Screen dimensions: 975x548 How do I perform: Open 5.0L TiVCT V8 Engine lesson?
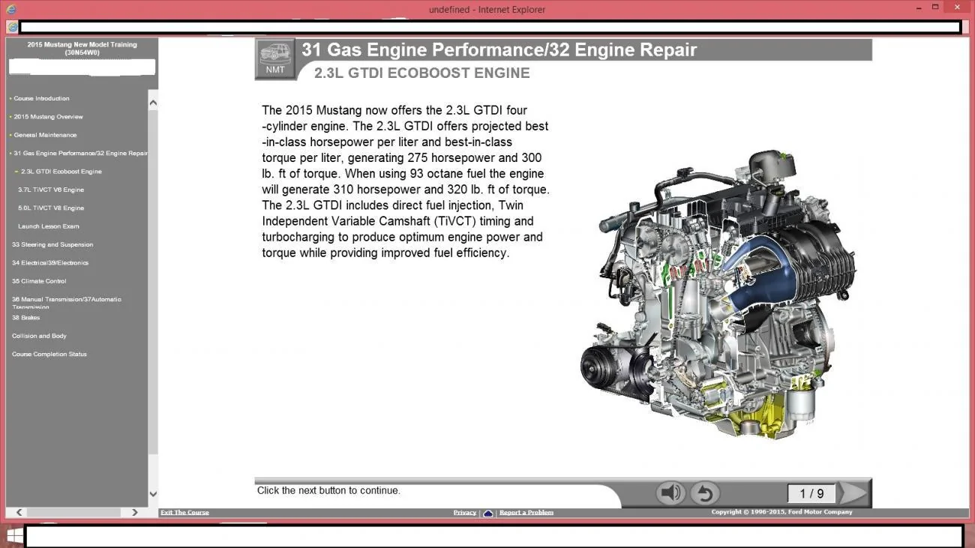pyautogui.click(x=51, y=208)
